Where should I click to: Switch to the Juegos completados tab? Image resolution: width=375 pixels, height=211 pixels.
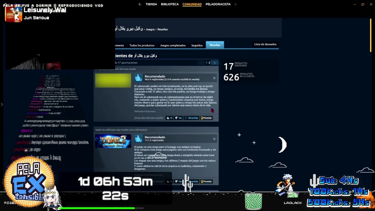click(173, 45)
